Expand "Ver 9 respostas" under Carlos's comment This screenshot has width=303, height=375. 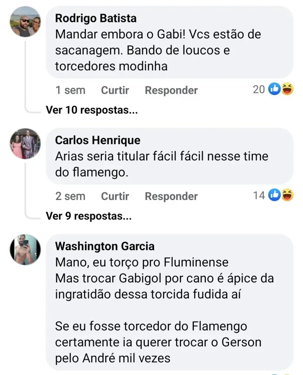89,216
